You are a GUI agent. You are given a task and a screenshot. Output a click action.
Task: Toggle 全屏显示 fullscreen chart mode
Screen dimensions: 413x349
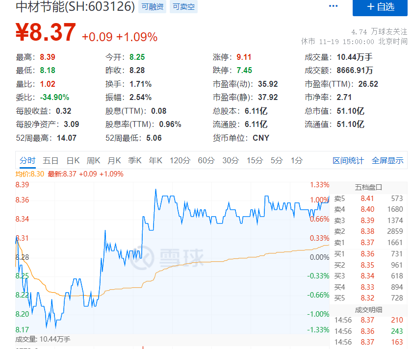click(x=387, y=160)
